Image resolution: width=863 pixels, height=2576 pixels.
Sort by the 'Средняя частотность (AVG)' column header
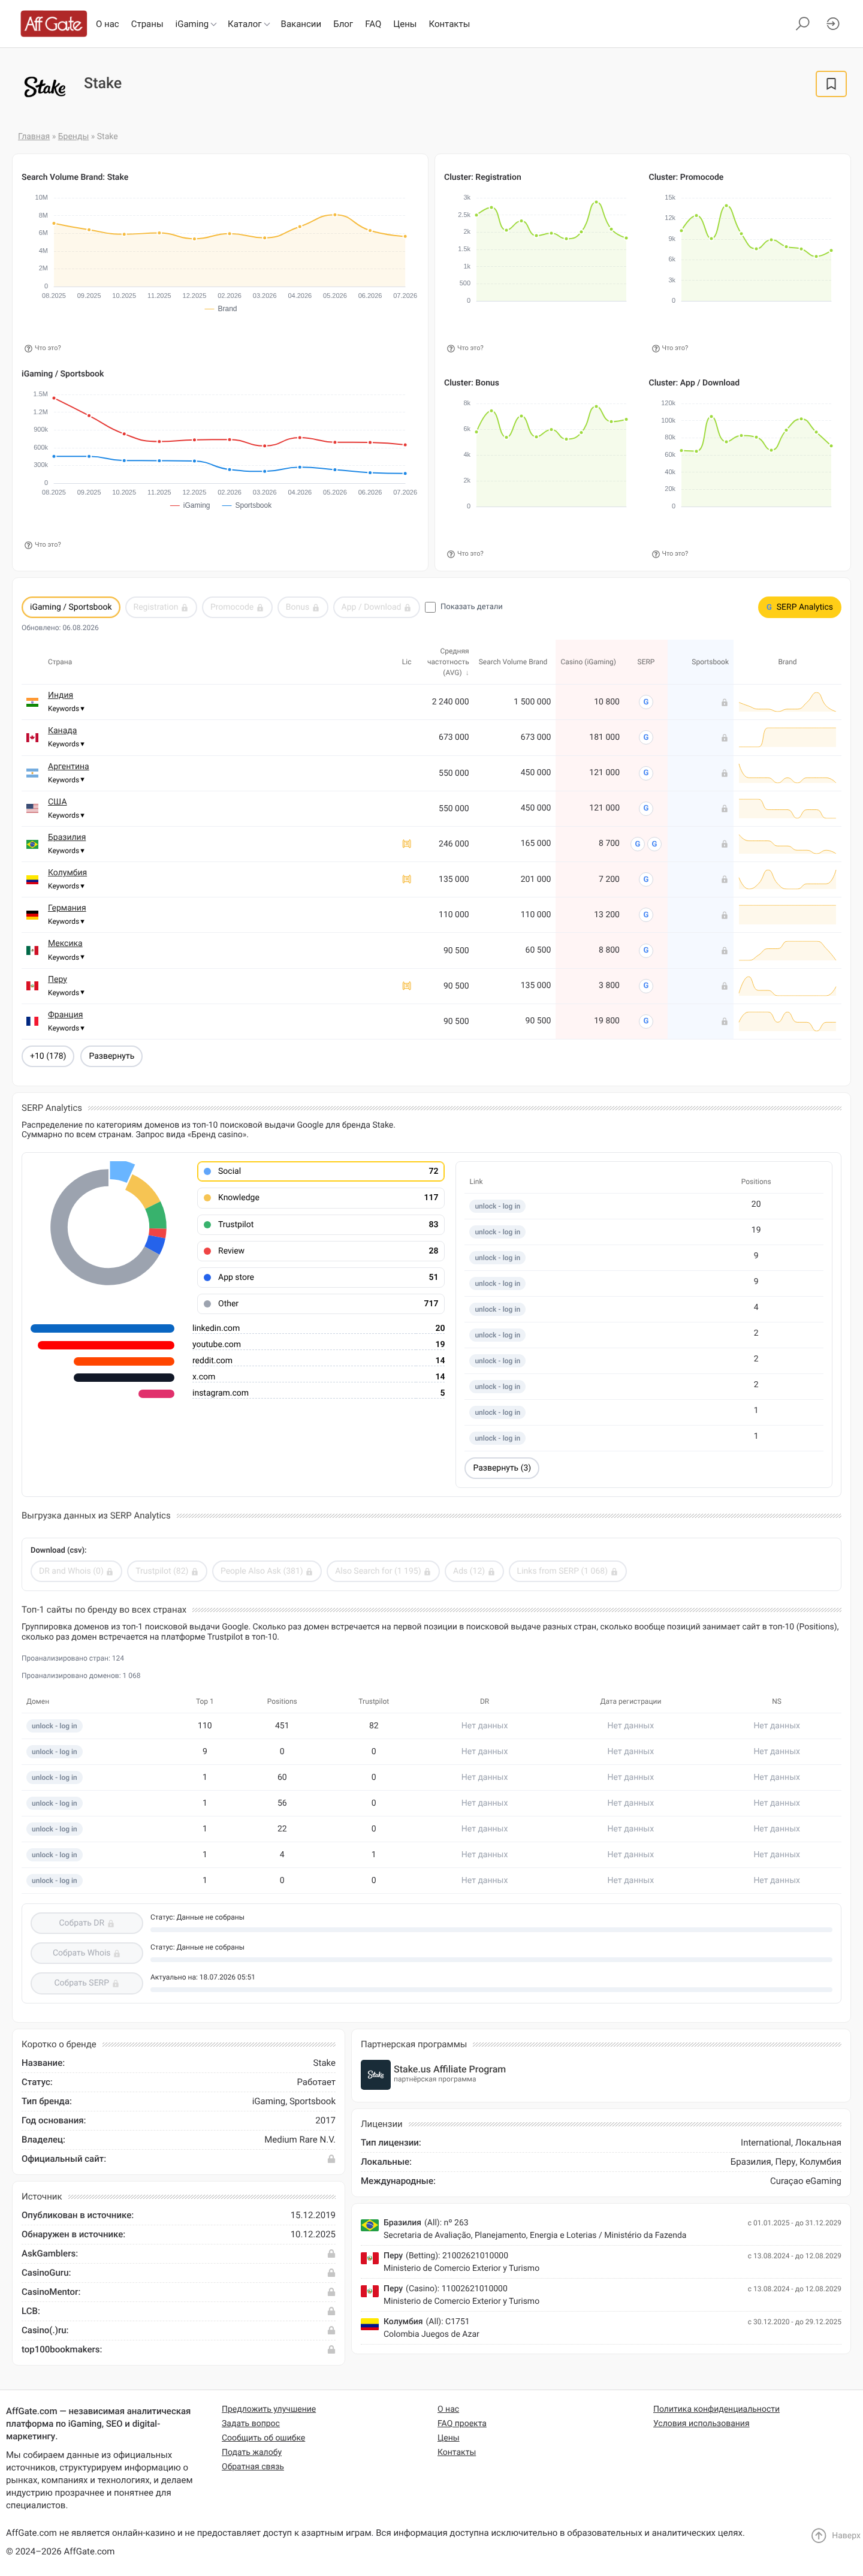click(x=448, y=662)
